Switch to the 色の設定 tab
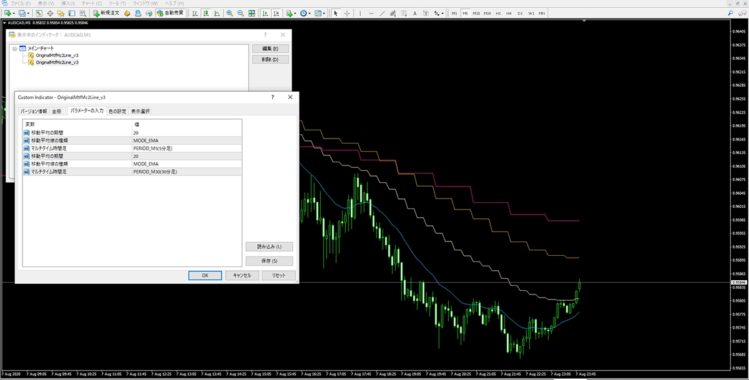Screen dimensions: 749x380 117,111
